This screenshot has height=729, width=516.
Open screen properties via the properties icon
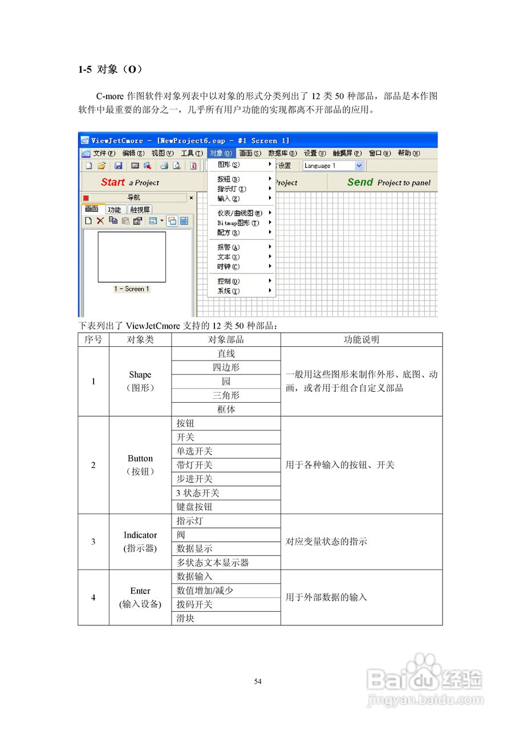[137, 220]
